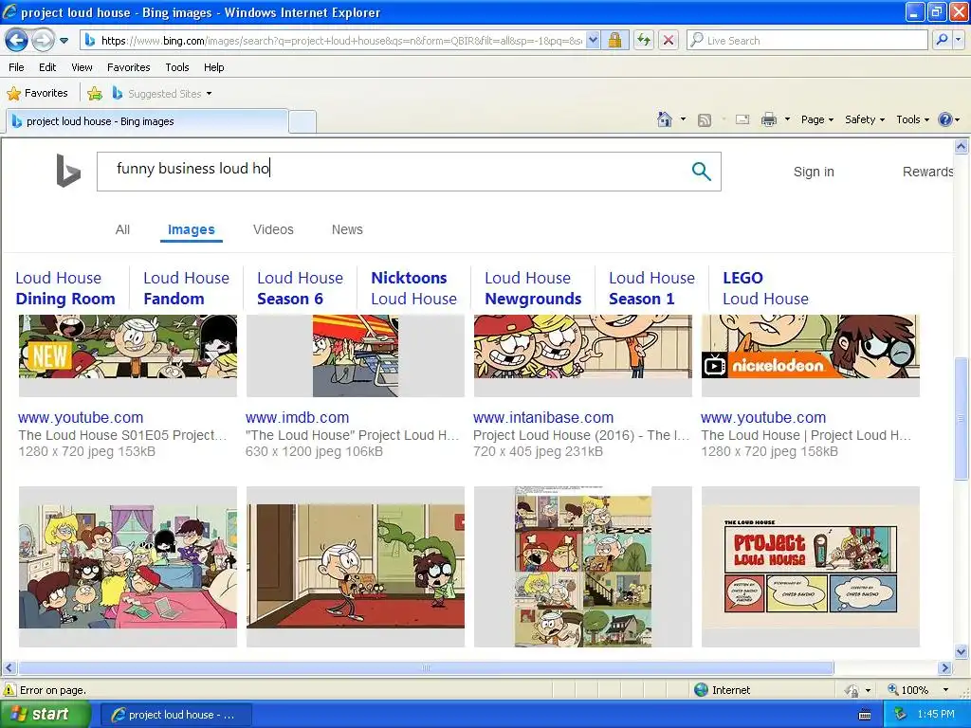This screenshot has width=971, height=728.
Task: Expand the Print options dropdown arrow
Action: click(787, 119)
